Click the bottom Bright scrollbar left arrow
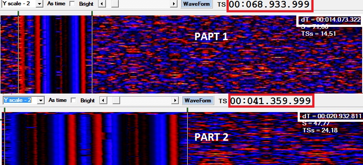This screenshot has height=165, width=363. (x=103, y=101)
